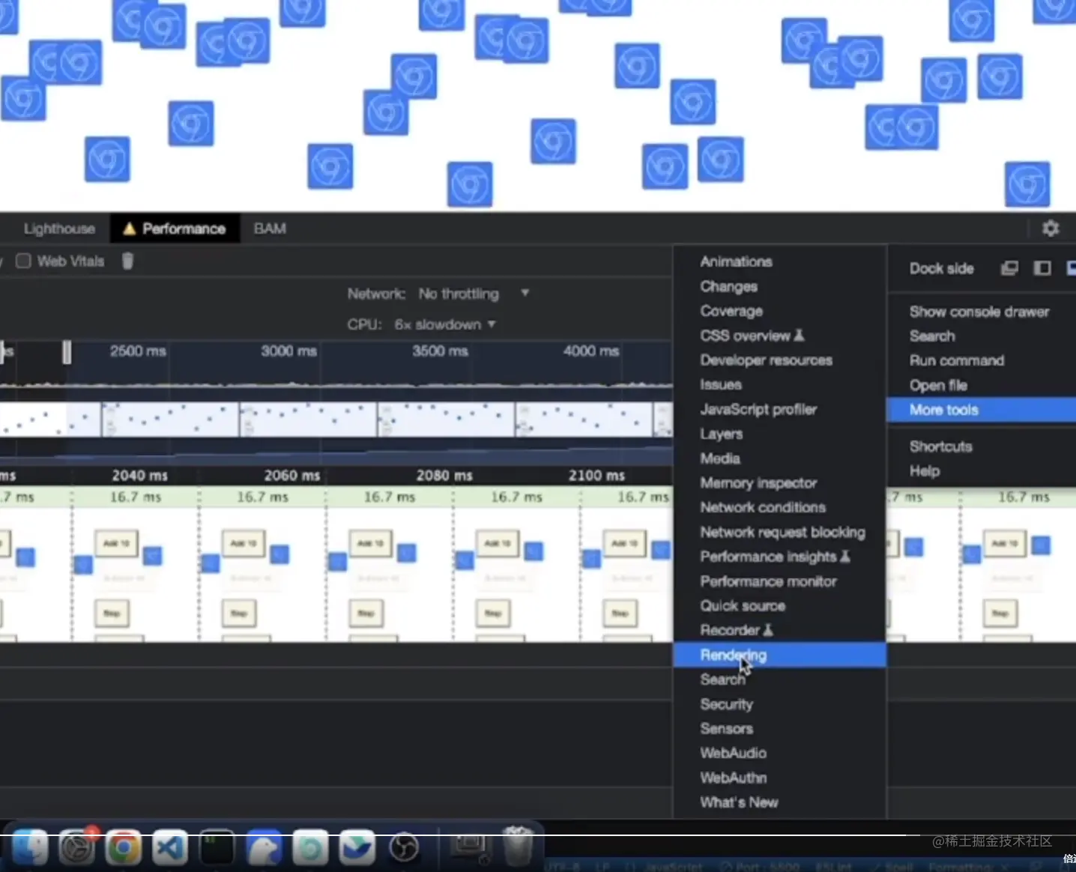This screenshot has height=872, width=1076.
Task: Open Visual Studio Code from the Dock
Action: [170, 847]
